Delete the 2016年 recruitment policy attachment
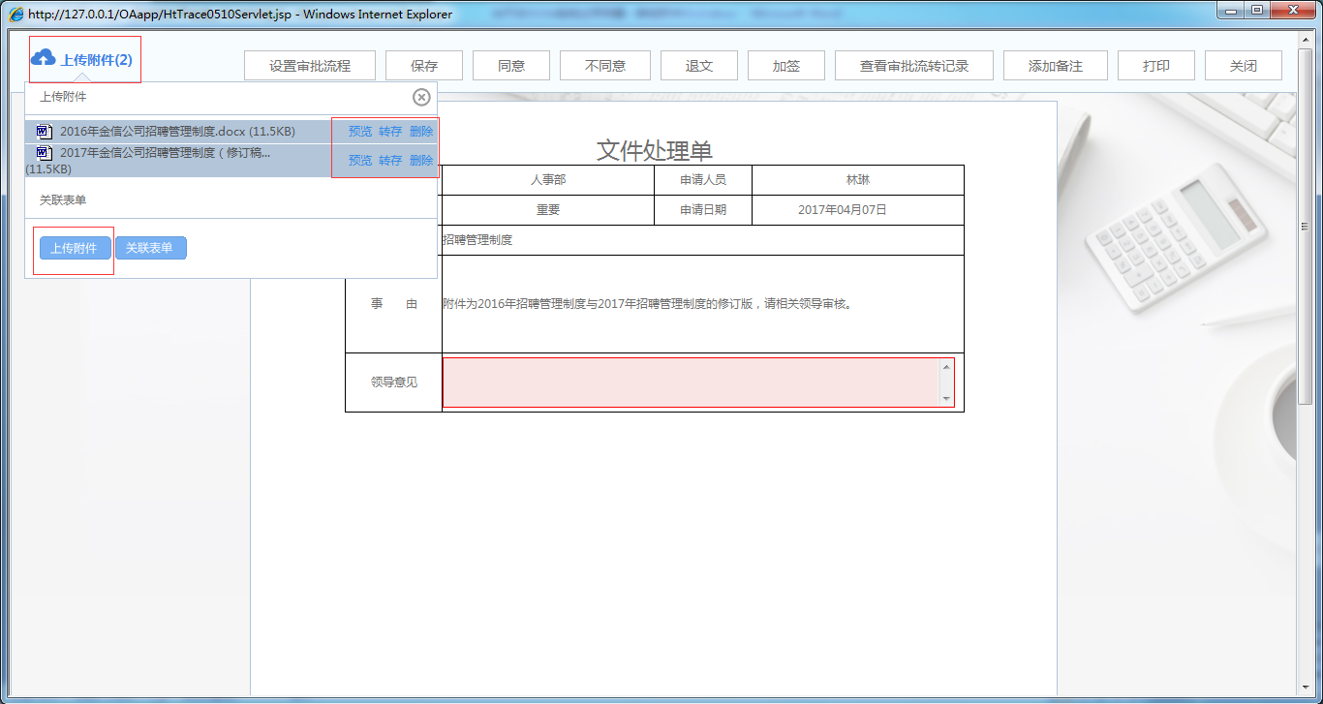 (421, 132)
